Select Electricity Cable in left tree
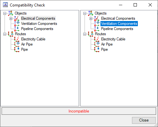 pos(33,39)
